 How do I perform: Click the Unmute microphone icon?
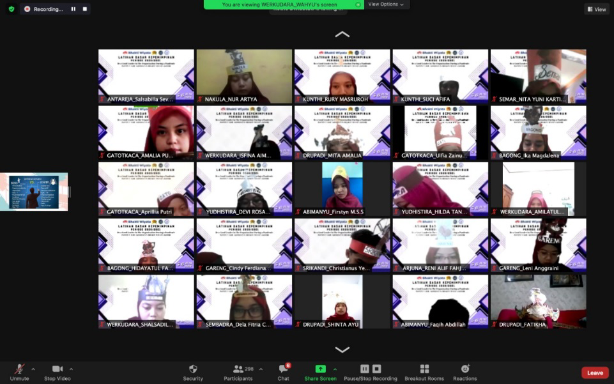pos(19,369)
